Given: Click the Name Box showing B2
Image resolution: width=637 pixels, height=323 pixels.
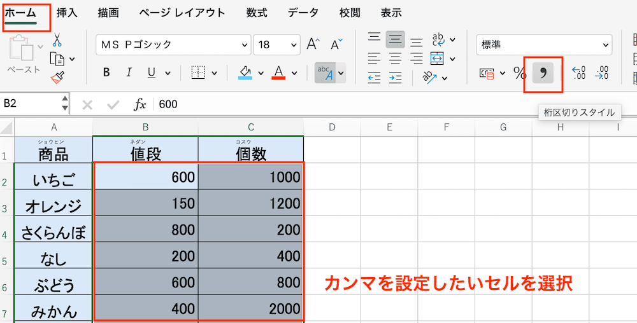Looking at the screenshot, I should click(29, 104).
